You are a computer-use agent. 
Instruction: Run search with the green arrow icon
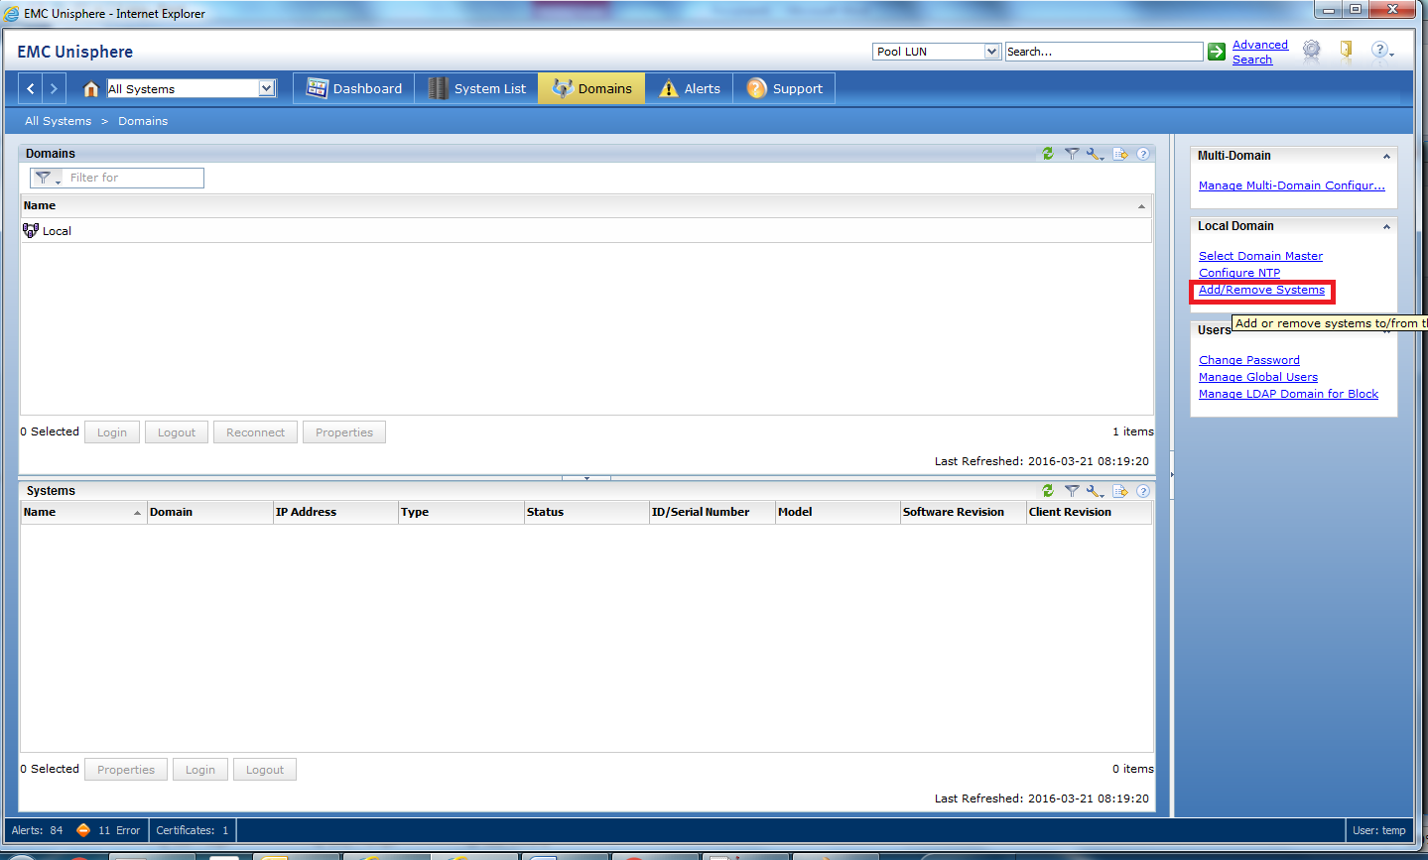point(1217,52)
